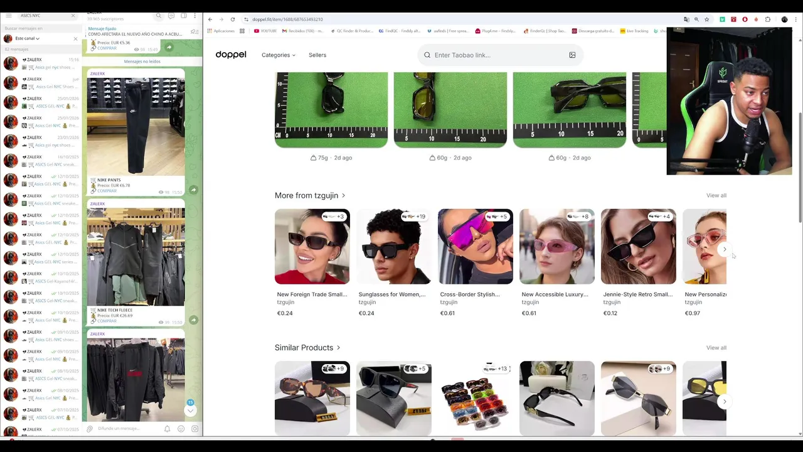Open Jennie-Style Retro Small product title
This screenshot has width=803, height=452.
[638, 294]
